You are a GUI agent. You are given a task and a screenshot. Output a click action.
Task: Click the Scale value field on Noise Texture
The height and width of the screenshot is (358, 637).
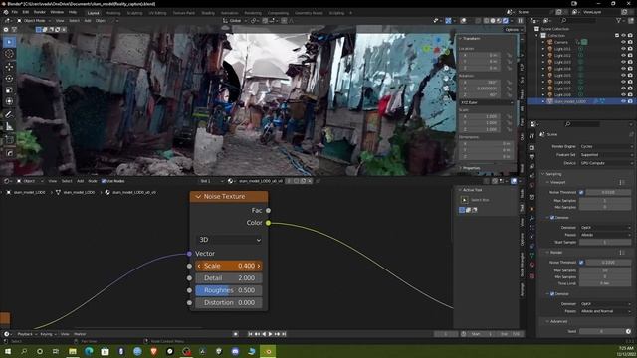229,266
